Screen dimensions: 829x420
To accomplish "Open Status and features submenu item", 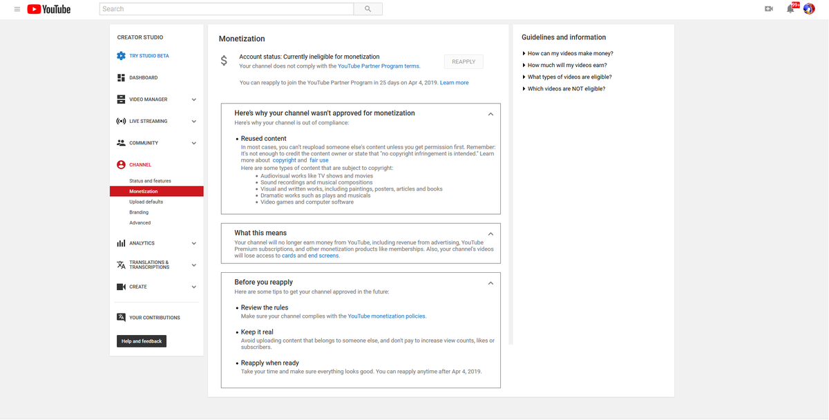I will point(150,181).
